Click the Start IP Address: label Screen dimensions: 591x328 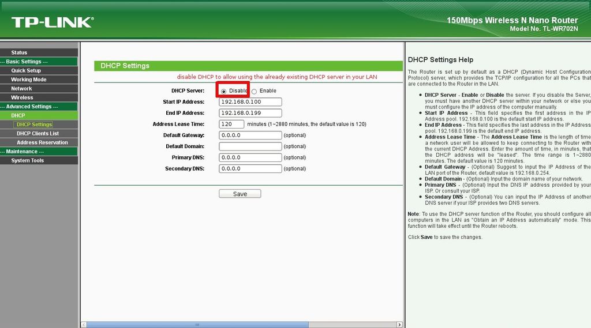click(x=184, y=101)
